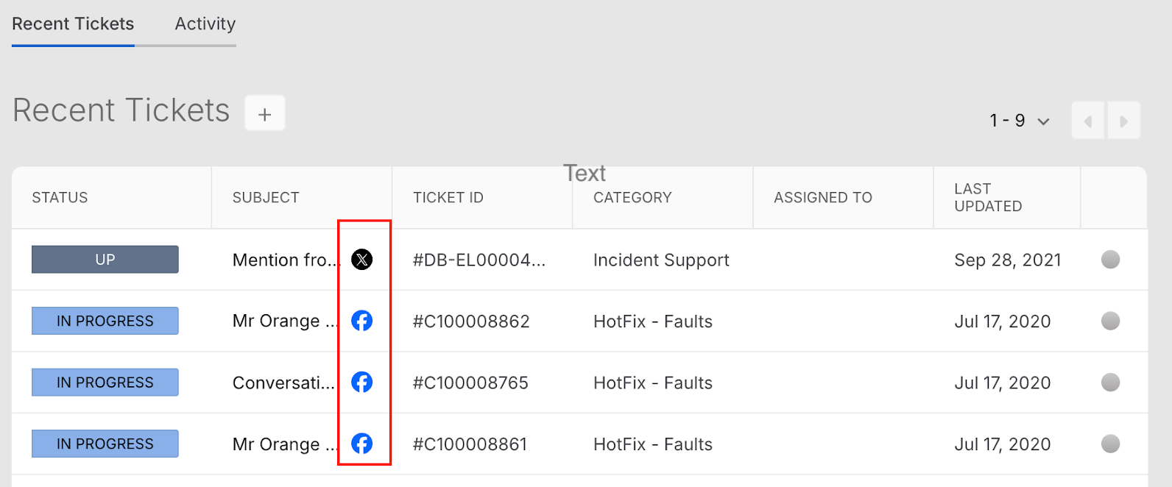Image resolution: width=1172 pixels, height=487 pixels.
Task: Sort by Category column header
Action: [x=632, y=197]
